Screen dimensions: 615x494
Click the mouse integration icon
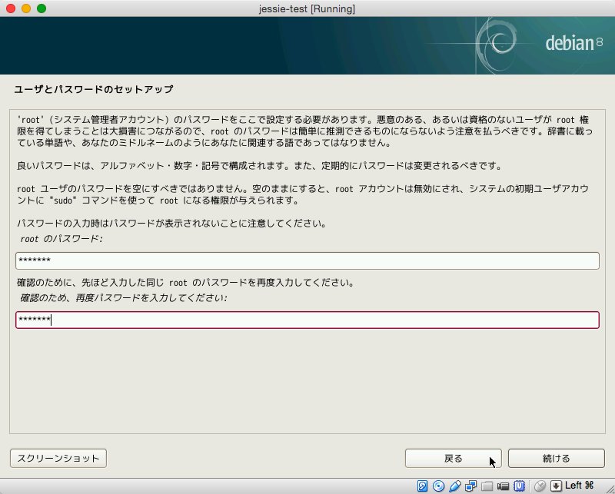coord(540,486)
